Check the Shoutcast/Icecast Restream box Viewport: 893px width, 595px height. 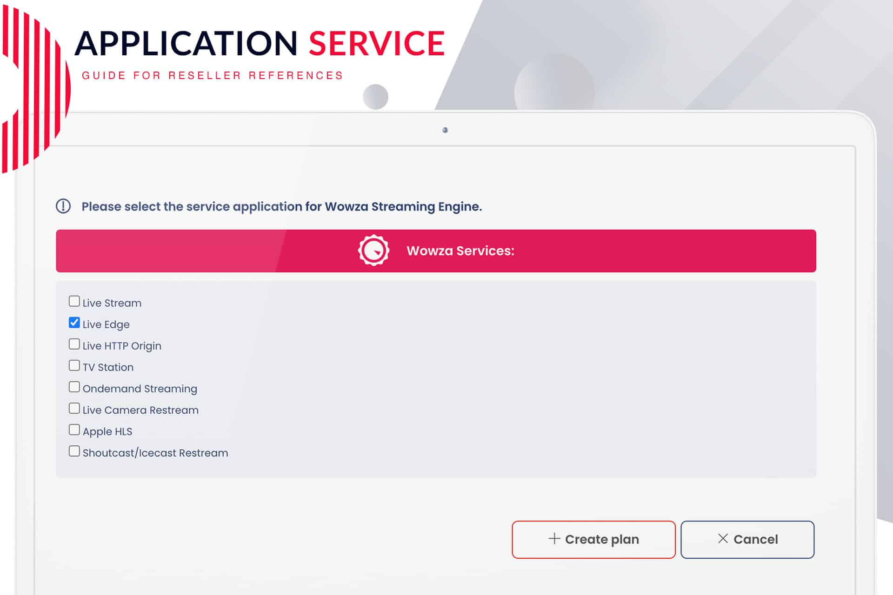coord(74,451)
